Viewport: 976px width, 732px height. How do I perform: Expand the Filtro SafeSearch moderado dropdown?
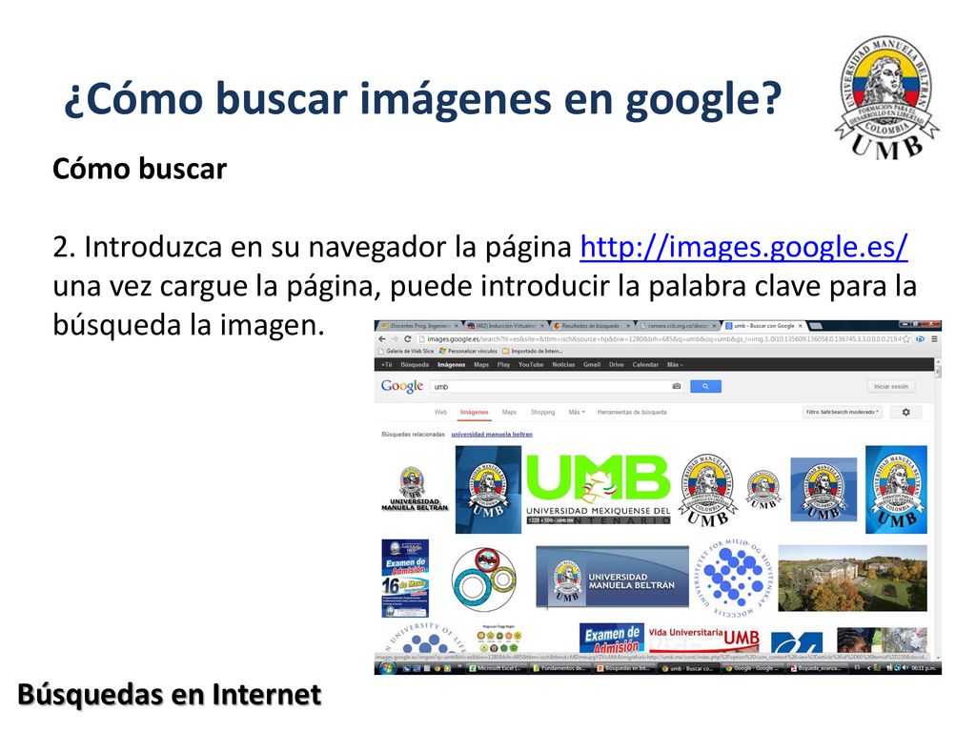coord(843,412)
